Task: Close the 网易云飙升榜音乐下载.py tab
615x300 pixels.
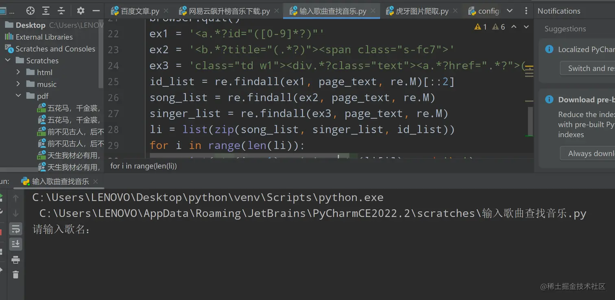Action: [277, 11]
